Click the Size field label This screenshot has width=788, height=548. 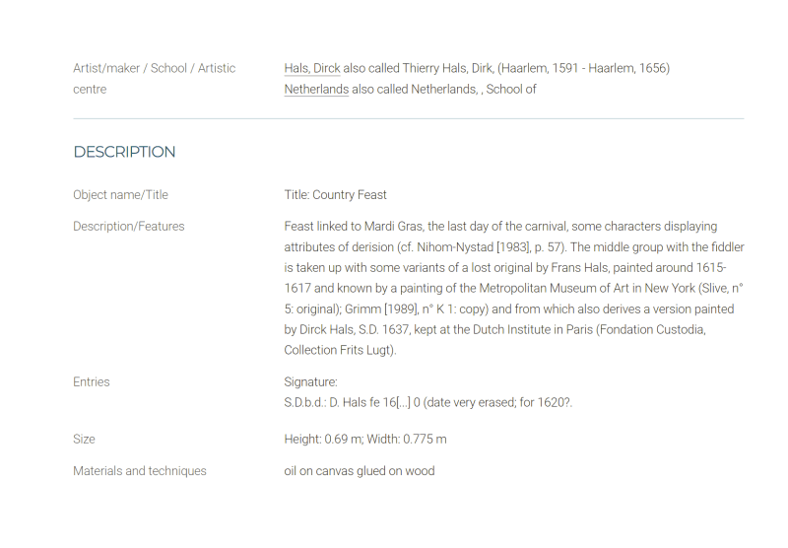click(84, 440)
